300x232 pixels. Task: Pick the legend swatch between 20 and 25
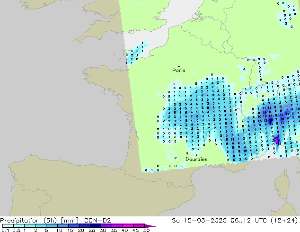(x=84, y=226)
